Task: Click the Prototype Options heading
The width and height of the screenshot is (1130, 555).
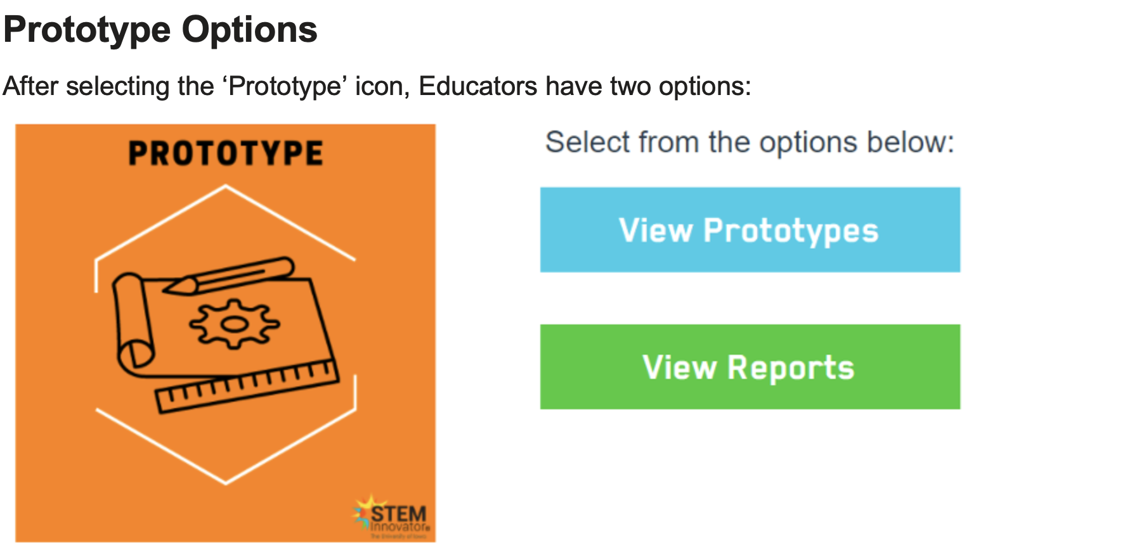Action: click(160, 29)
